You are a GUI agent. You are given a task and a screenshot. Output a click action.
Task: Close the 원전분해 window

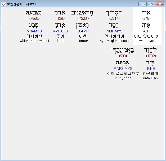160,4
